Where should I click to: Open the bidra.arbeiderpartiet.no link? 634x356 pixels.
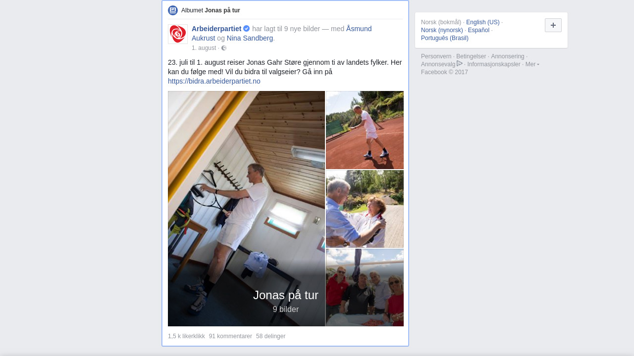pos(214,81)
